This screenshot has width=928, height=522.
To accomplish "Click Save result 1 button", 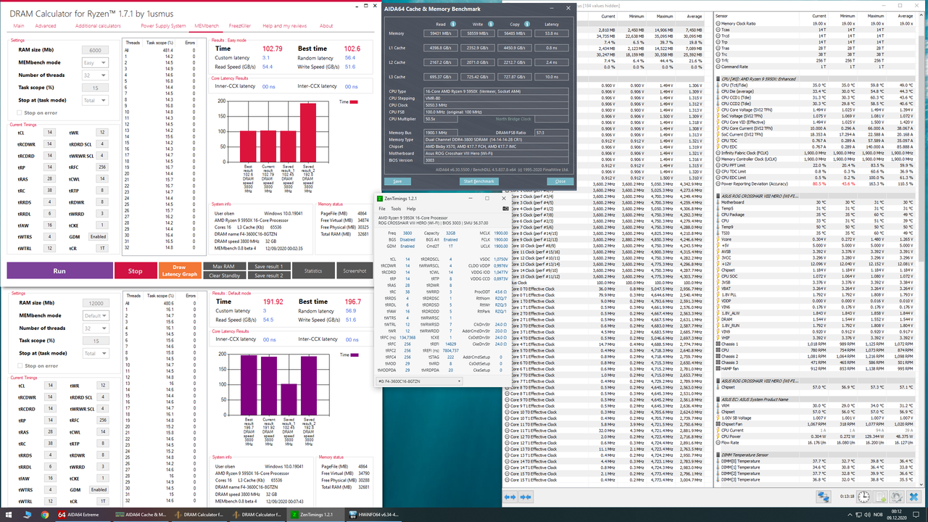I will tap(268, 266).
